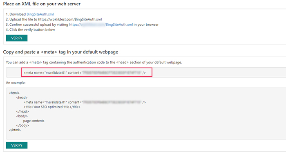Click the 'An example:' label
Image resolution: width=286 pixels, height=153 pixels.
(x=16, y=83)
